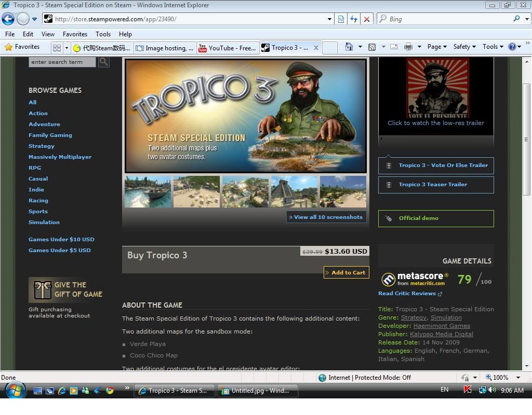Click the Home icon in command bar

click(x=349, y=47)
